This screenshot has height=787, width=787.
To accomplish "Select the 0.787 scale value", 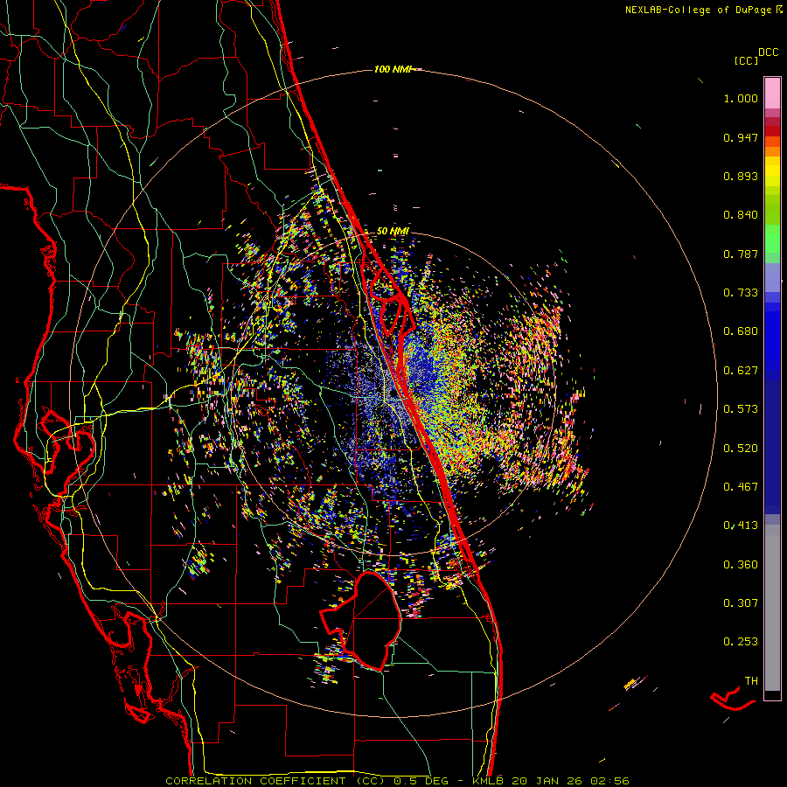I will point(741,254).
